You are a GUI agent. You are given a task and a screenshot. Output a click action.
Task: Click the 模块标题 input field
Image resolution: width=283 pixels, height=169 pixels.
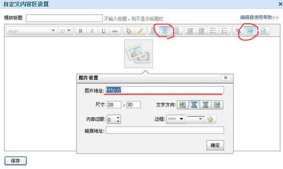pos(64,18)
